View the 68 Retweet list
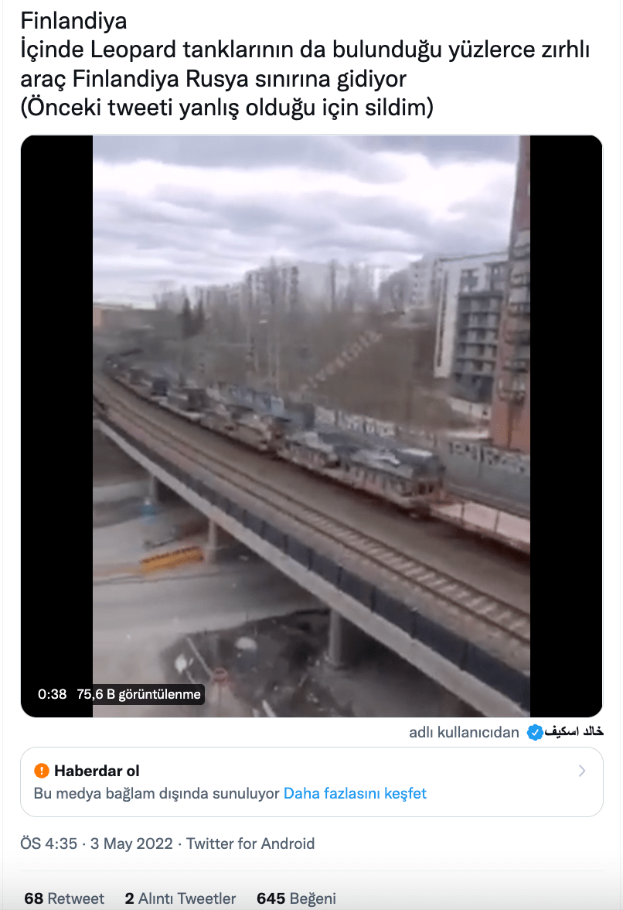Viewport: 623px width, 910px height. 63,898
